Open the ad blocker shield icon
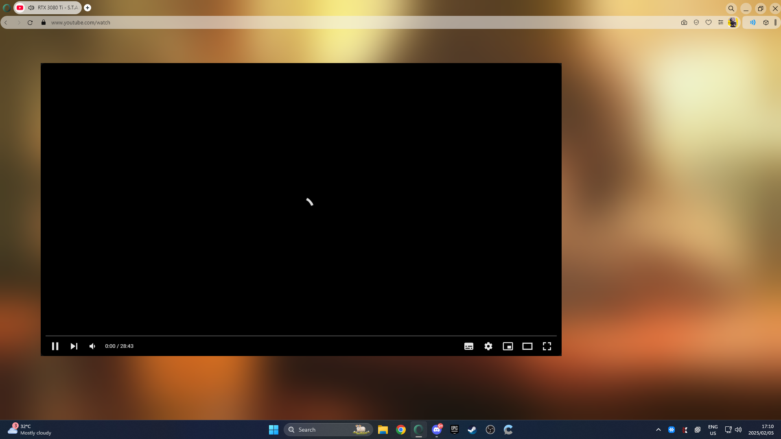The height and width of the screenshot is (439, 781). [x=696, y=23]
